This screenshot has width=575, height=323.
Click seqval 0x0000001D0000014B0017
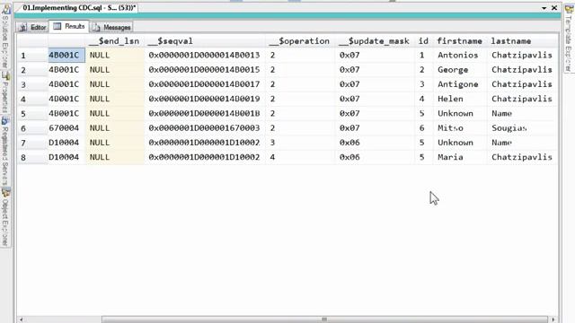[x=205, y=84]
